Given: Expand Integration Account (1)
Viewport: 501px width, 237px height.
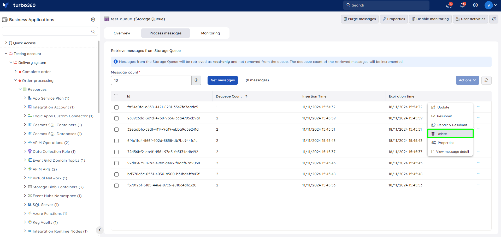Looking at the screenshot, I should click(x=25, y=107).
